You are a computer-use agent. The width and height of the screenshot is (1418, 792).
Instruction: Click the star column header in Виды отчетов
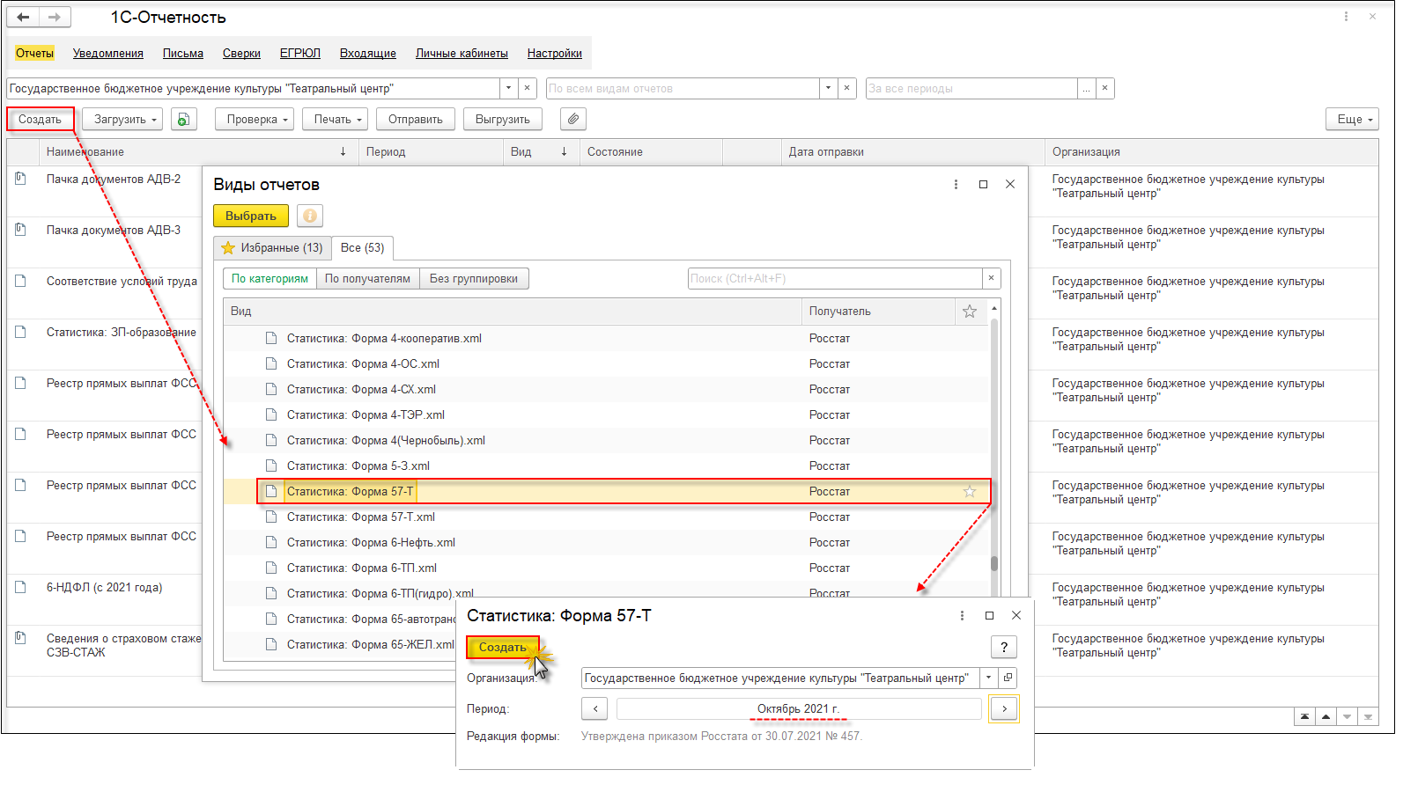pyautogui.click(x=970, y=312)
